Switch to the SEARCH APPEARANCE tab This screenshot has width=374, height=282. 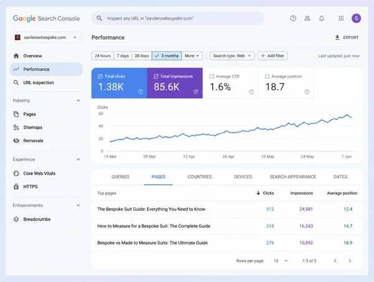293,177
